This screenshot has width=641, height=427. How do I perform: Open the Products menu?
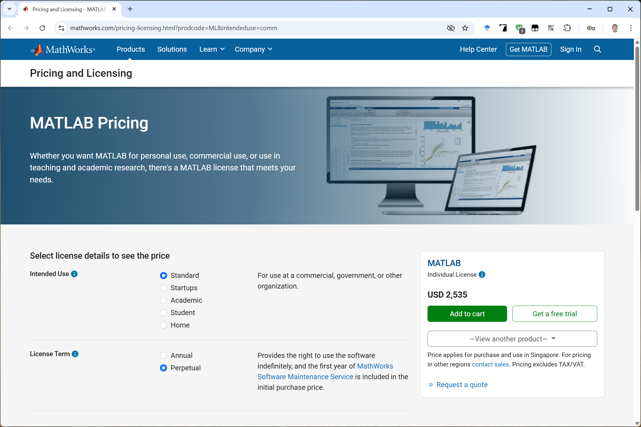click(x=131, y=49)
